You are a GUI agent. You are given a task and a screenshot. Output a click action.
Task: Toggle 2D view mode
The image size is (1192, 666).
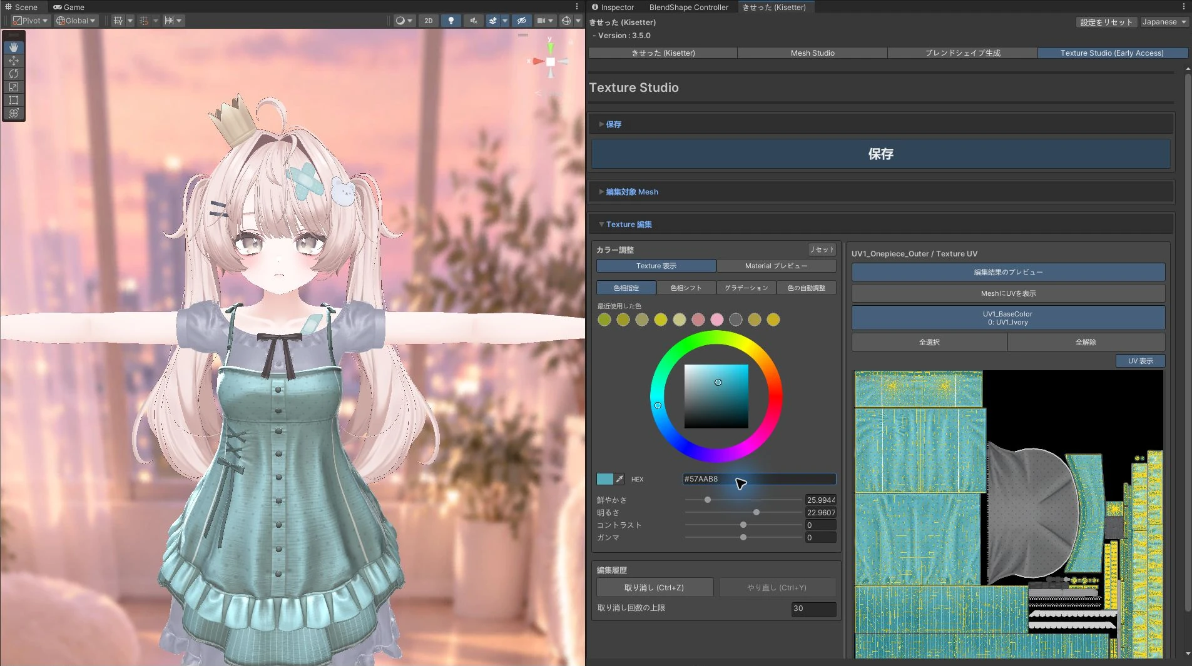(x=429, y=21)
